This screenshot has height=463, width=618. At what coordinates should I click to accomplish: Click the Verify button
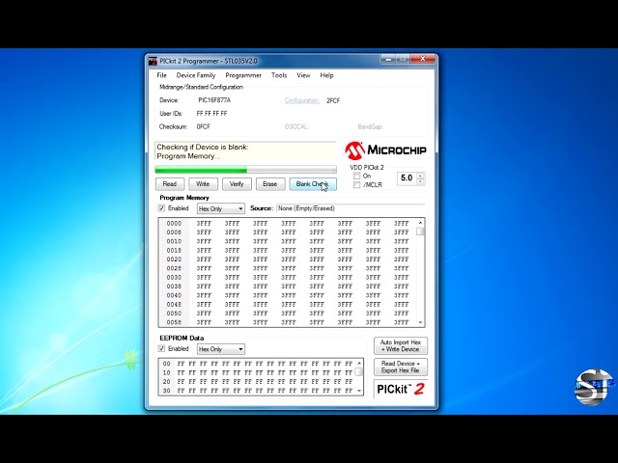pos(237,184)
